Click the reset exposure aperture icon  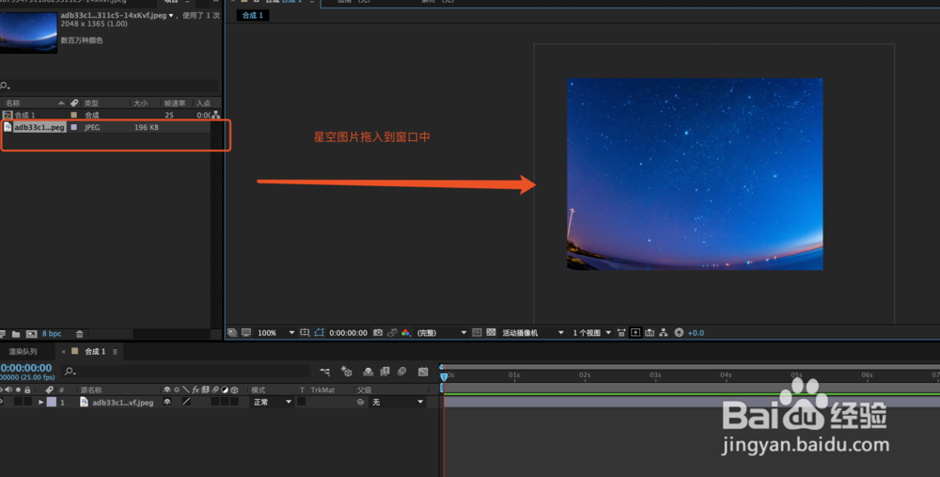679,332
